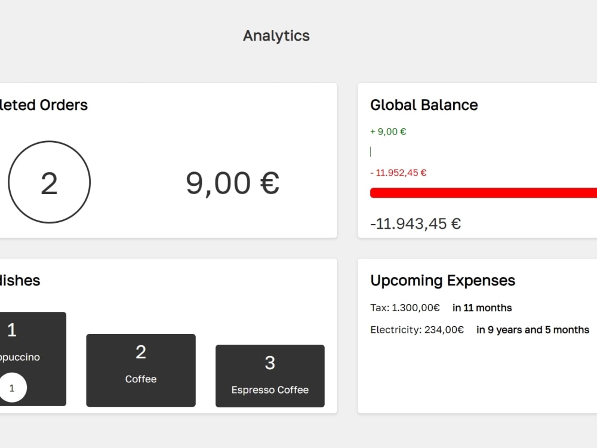Screen dimensions: 597x448
Task: Click the thin green income bar
Action: pos(371,152)
